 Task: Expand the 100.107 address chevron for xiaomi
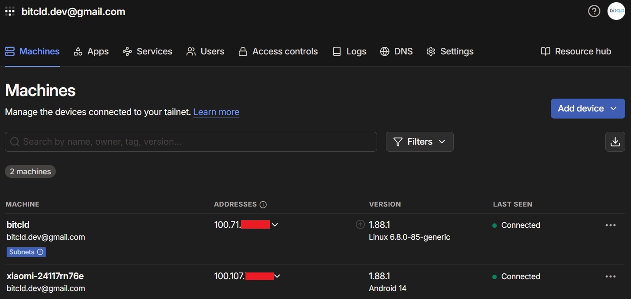tap(277, 276)
